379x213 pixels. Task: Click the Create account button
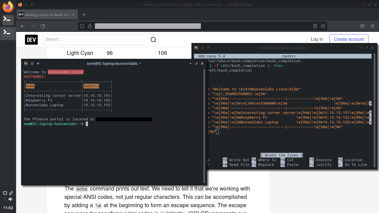pos(349,39)
